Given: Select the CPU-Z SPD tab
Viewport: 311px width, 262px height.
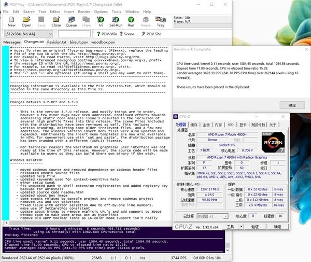Looking at the screenshot, I should [231, 125].
